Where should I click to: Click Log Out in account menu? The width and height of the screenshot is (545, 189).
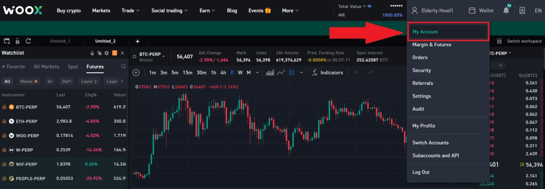coord(421,172)
